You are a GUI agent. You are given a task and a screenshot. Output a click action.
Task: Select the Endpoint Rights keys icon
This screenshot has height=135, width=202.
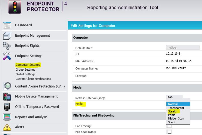pyautogui.click(x=7, y=46)
